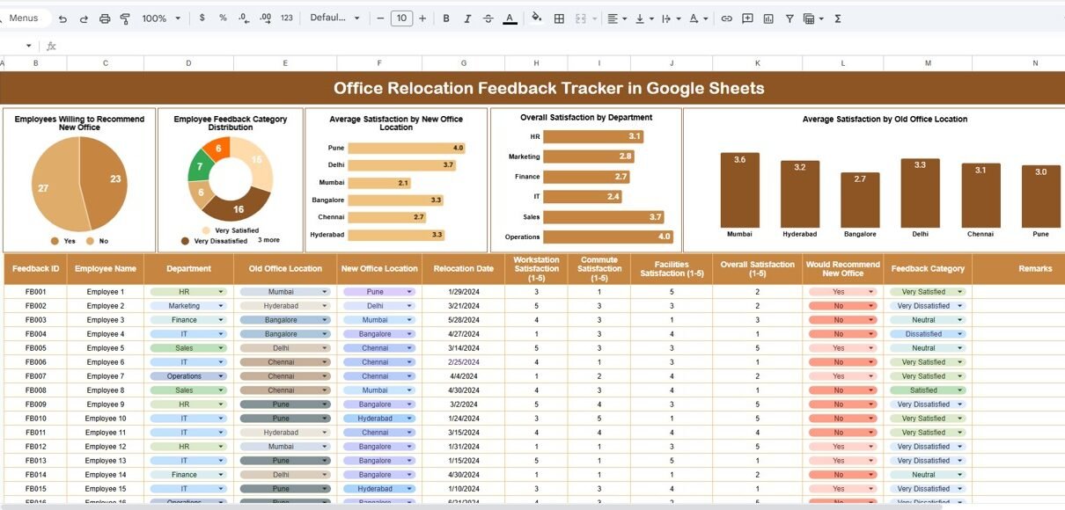The height and width of the screenshot is (510, 1065).
Task: Click the insert chart icon
Action: [x=768, y=18]
